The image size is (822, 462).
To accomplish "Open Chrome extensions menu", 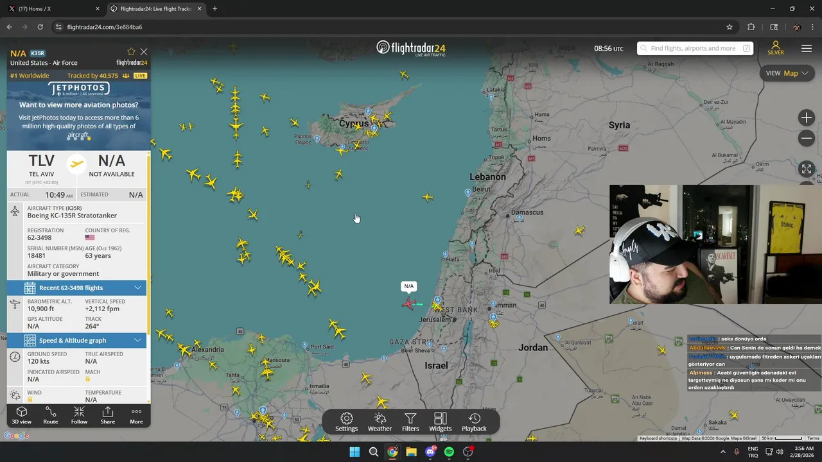I will coord(751,27).
